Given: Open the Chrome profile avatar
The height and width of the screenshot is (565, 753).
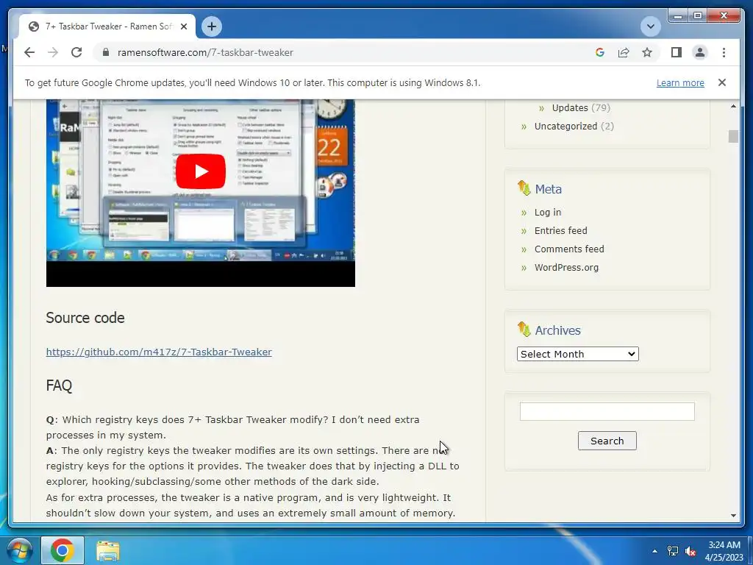Looking at the screenshot, I should (x=700, y=52).
